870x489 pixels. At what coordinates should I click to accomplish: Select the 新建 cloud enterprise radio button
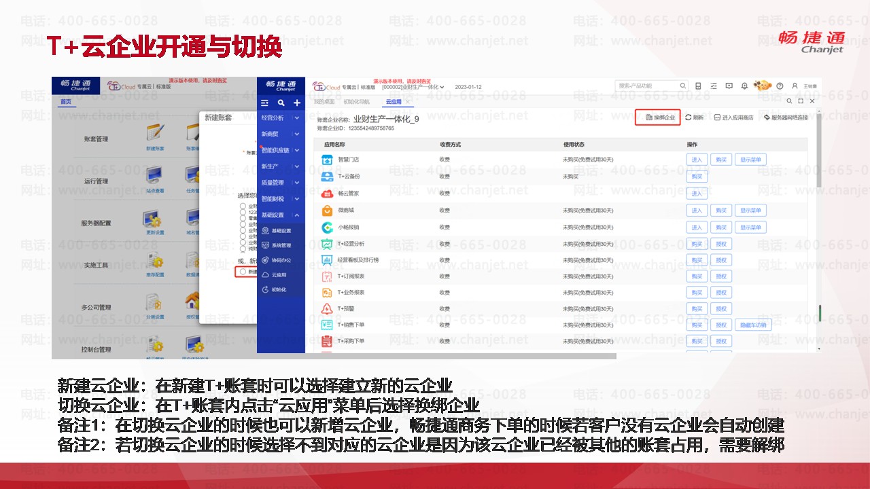243,272
